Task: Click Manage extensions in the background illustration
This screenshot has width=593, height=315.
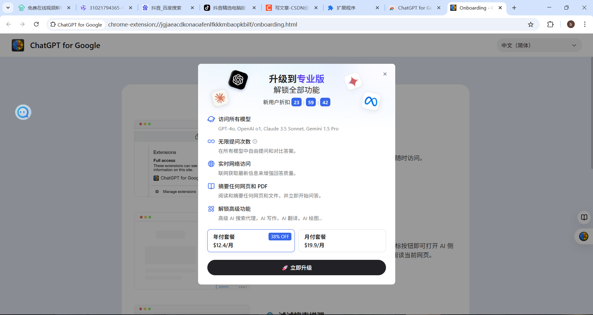Action: (179, 191)
